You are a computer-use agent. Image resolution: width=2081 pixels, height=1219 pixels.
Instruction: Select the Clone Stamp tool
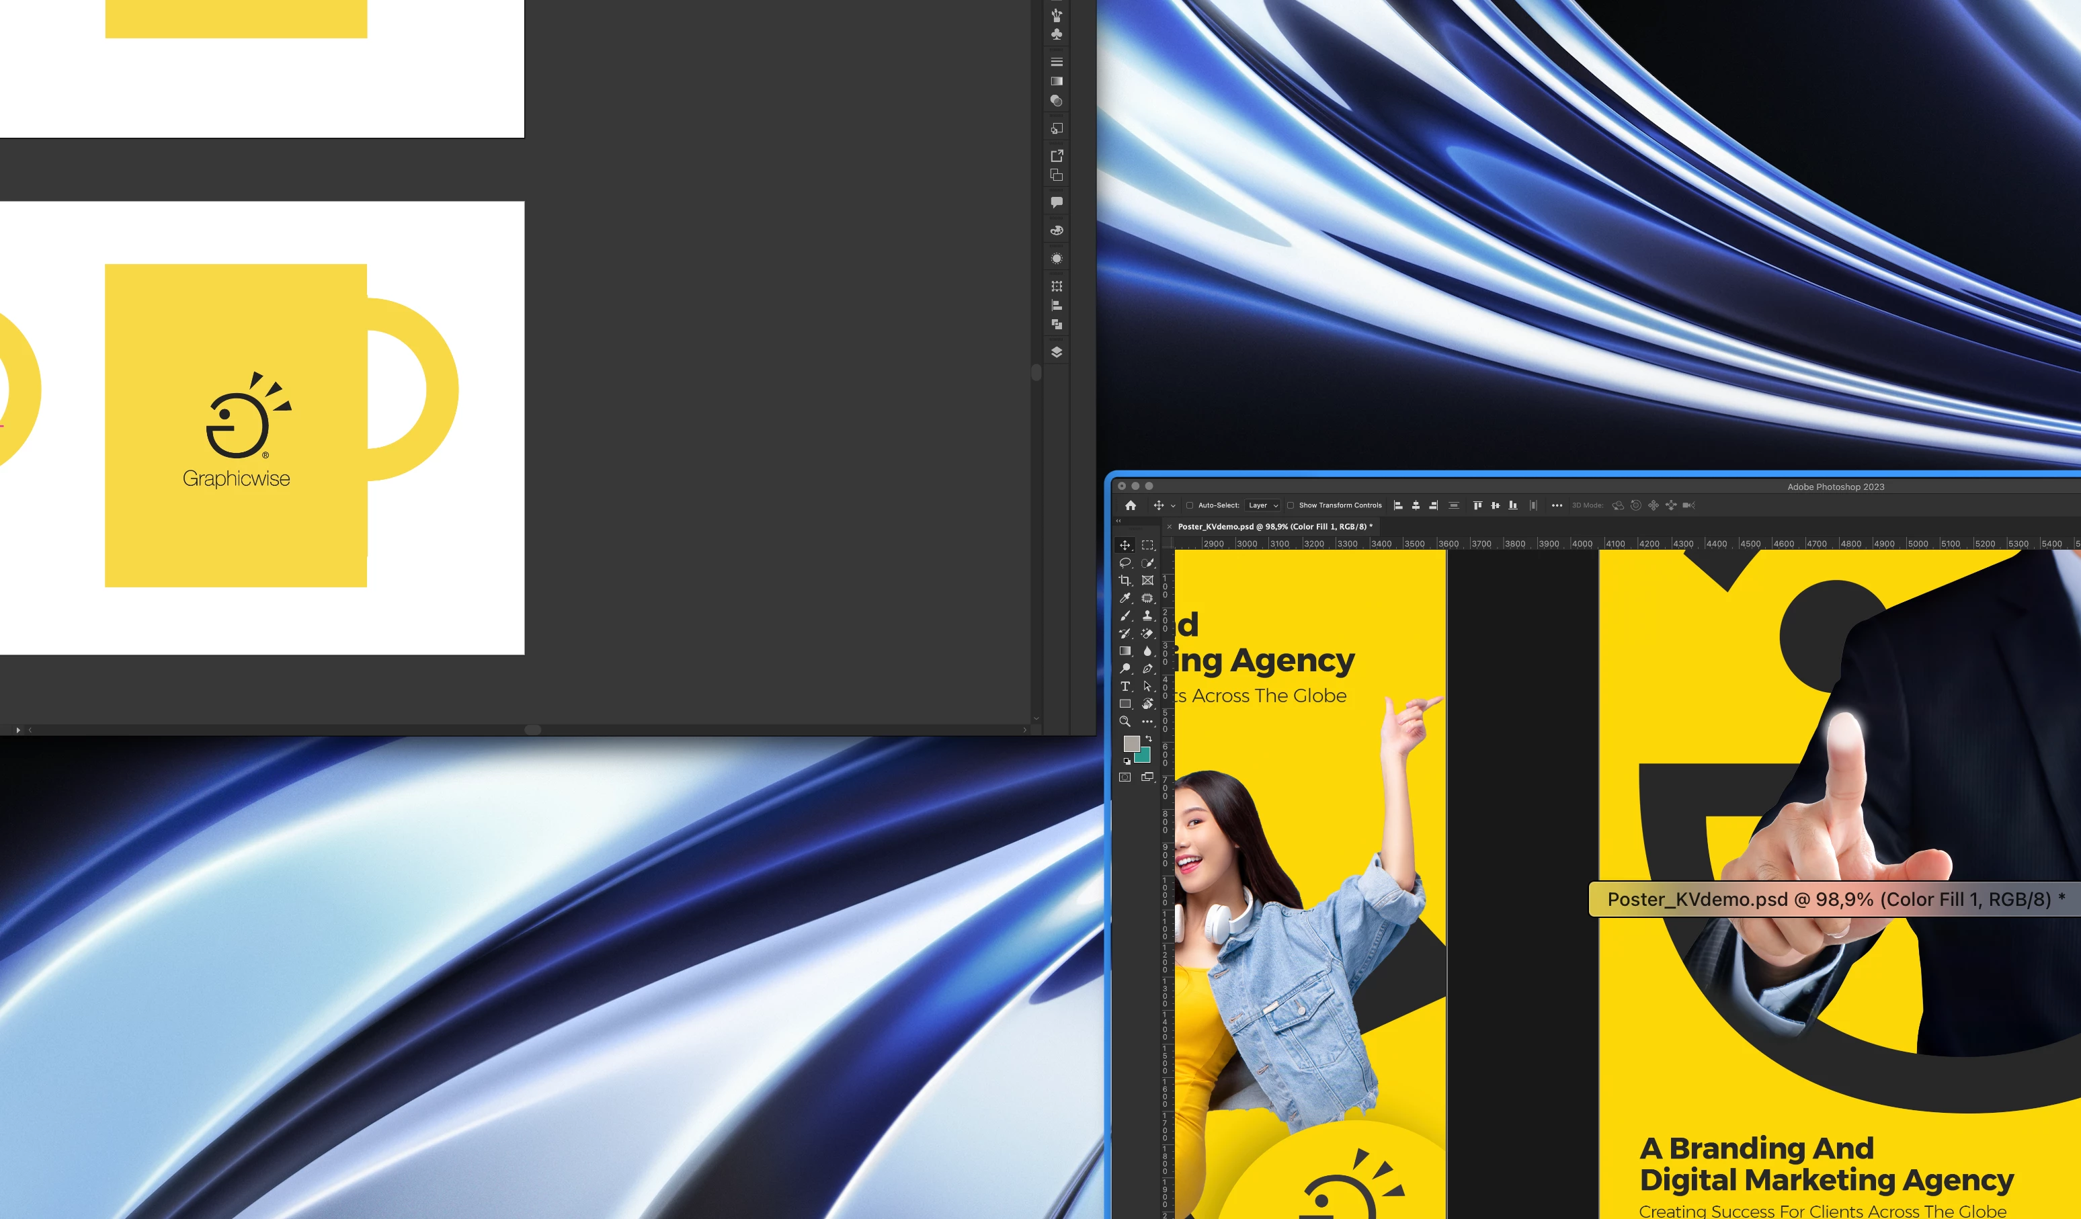pos(1147,616)
